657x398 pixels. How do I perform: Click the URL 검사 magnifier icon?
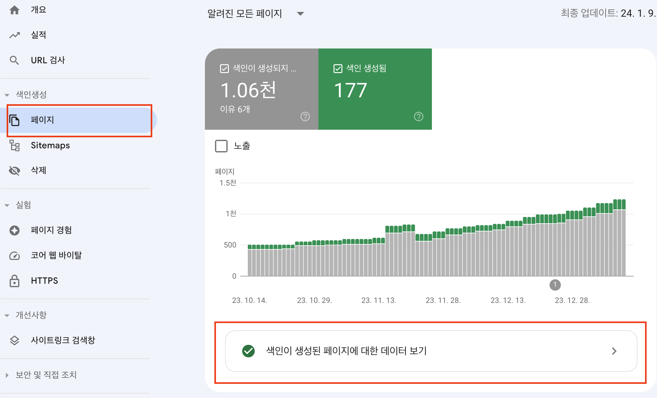15,60
